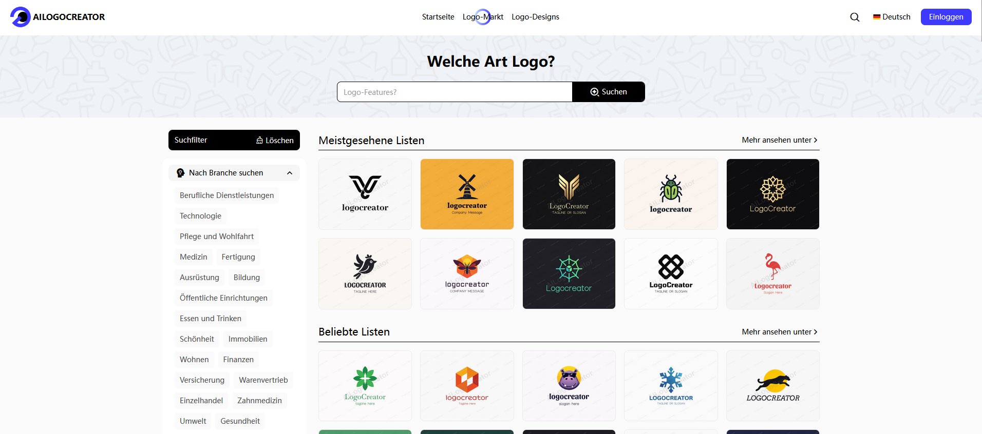The width and height of the screenshot is (982, 434).
Task: Open the Deutsch language dropdown
Action: click(x=892, y=17)
